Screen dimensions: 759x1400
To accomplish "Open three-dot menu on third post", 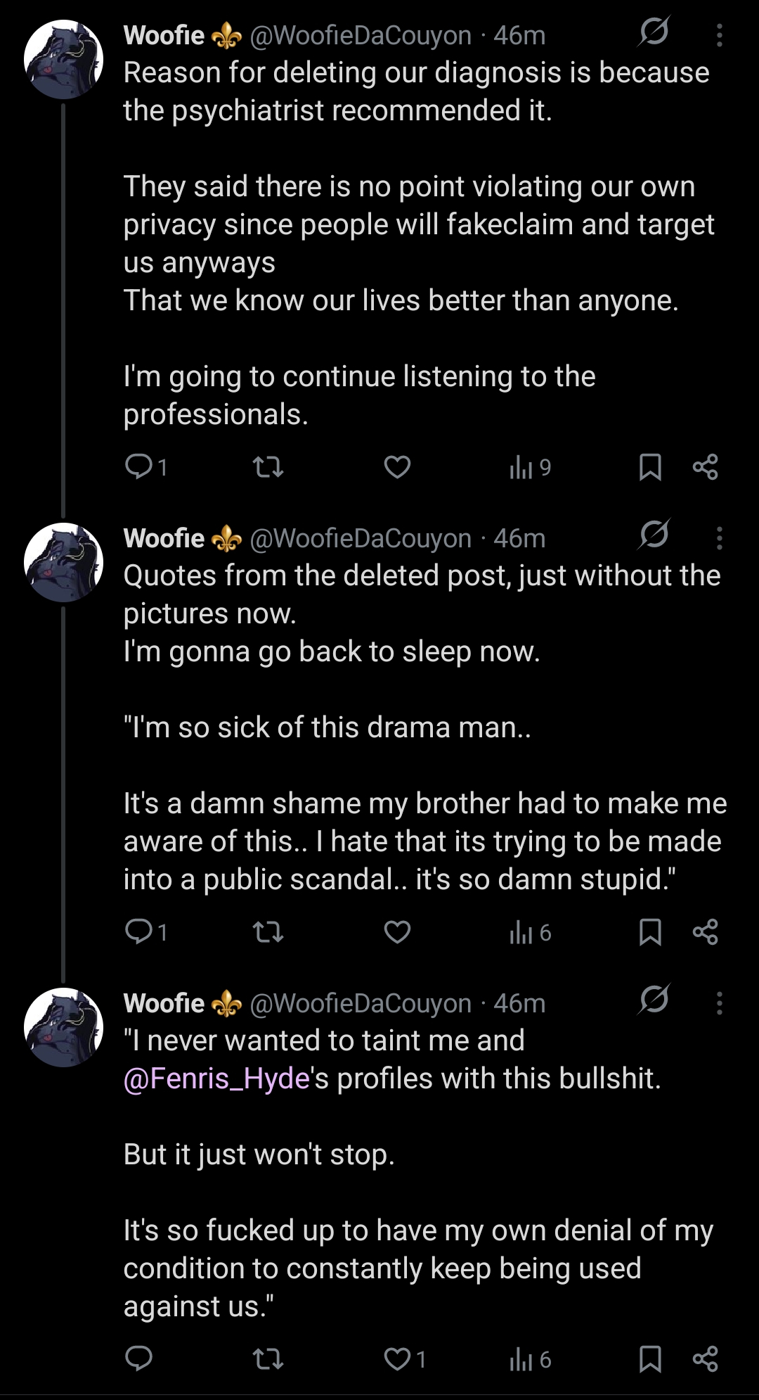I will click(x=719, y=1003).
